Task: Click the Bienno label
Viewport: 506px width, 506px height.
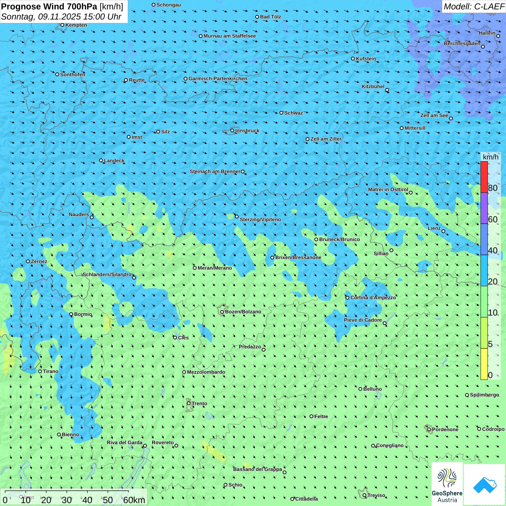Action: (x=70, y=434)
